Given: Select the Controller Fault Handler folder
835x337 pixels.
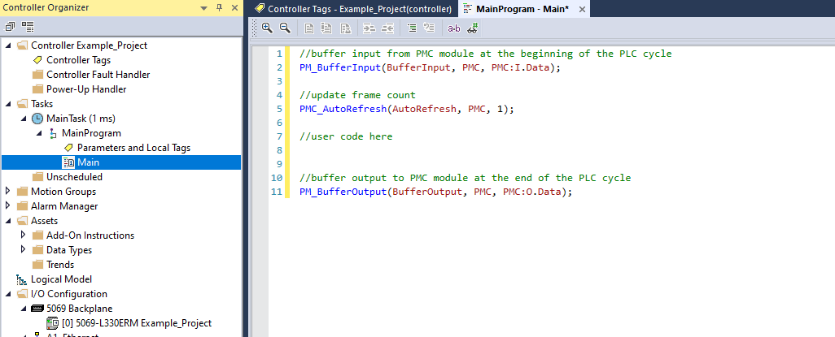Looking at the screenshot, I should [x=98, y=75].
